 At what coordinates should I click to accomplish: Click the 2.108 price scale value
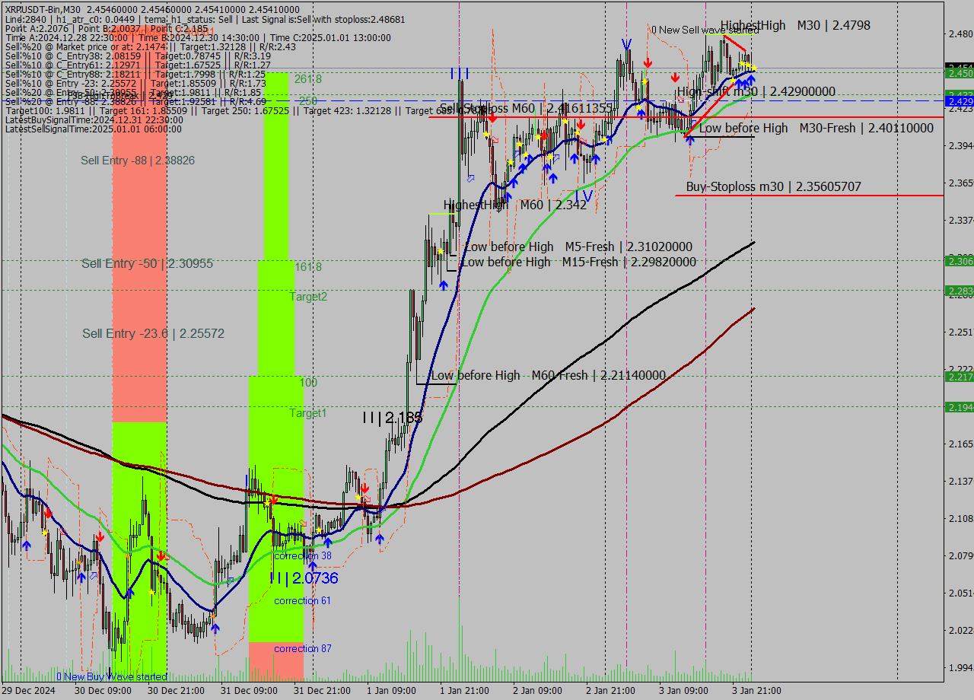(960, 518)
